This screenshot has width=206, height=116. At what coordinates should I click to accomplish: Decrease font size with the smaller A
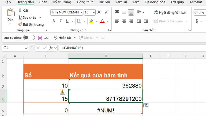point(107,12)
